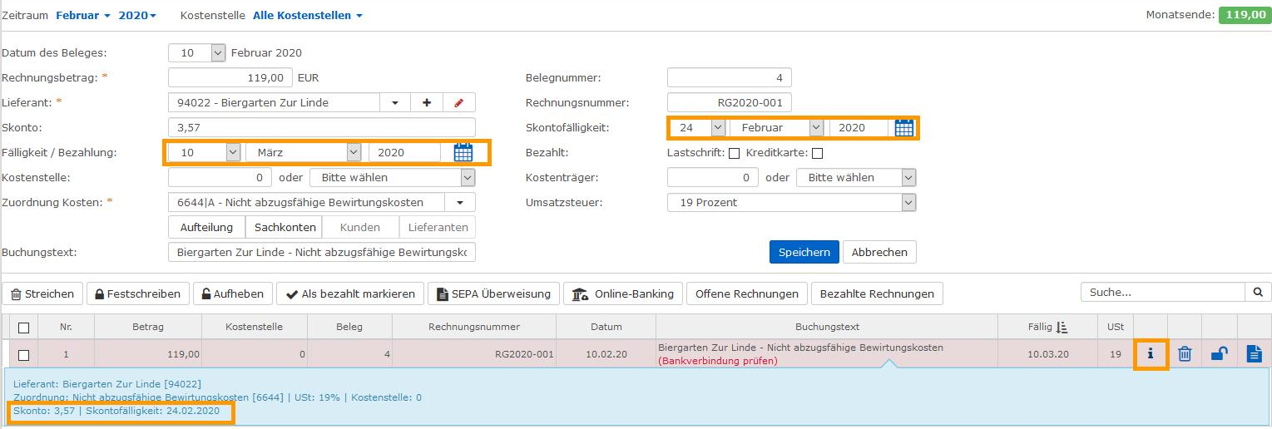Click the Abbrechen button
Viewport: 1272px width, 429px height.
click(879, 252)
